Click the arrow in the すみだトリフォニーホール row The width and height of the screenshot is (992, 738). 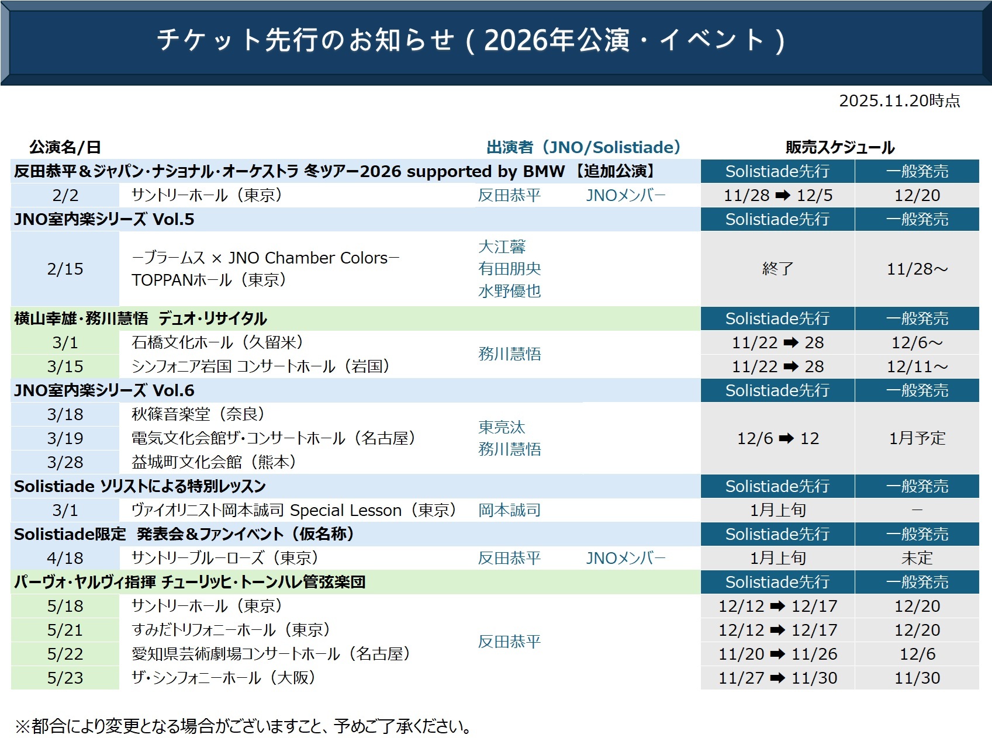tap(777, 630)
